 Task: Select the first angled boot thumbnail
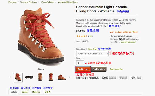point(18,78)
